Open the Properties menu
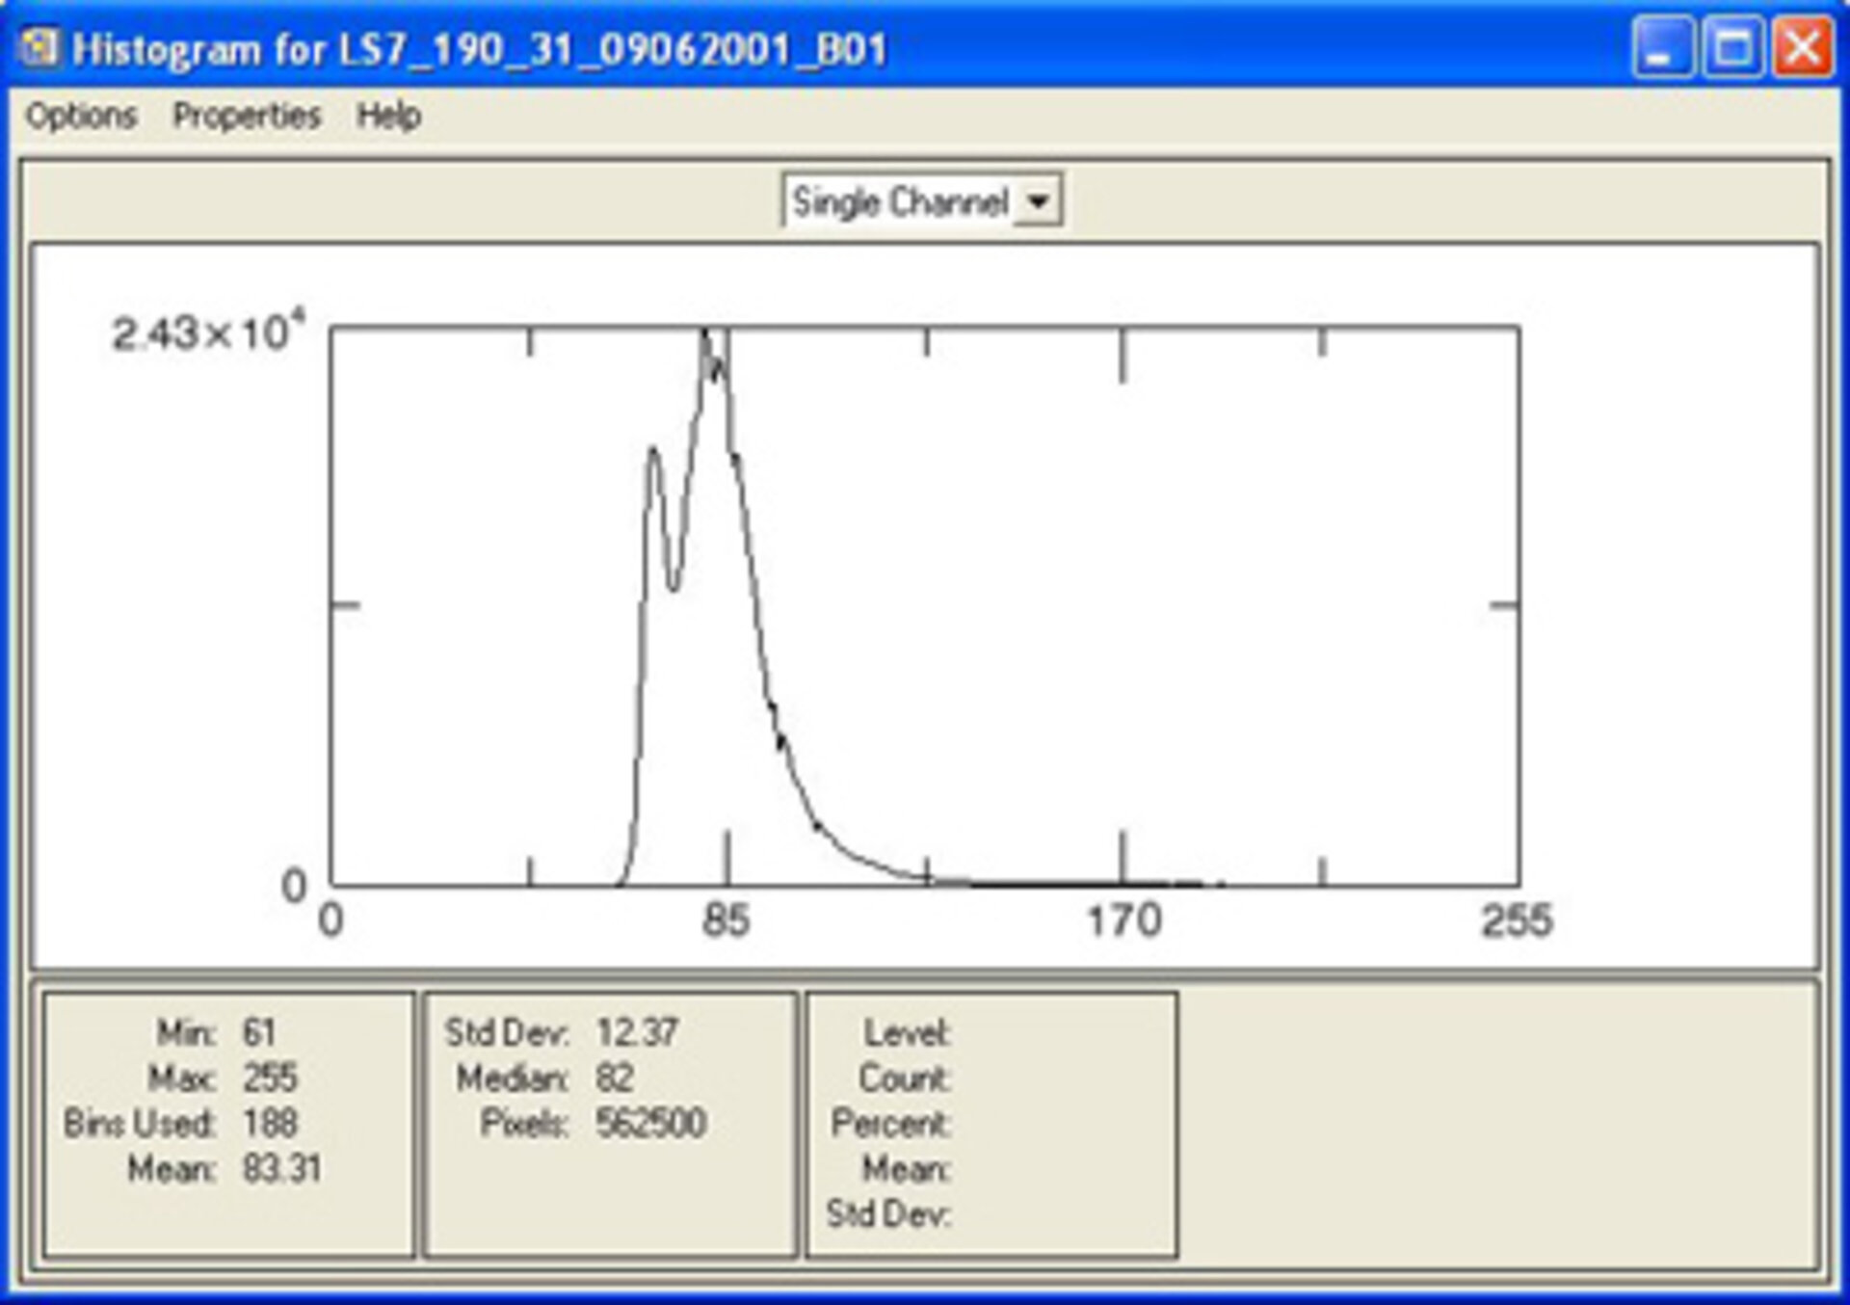This screenshot has height=1305, width=1850. 247,117
